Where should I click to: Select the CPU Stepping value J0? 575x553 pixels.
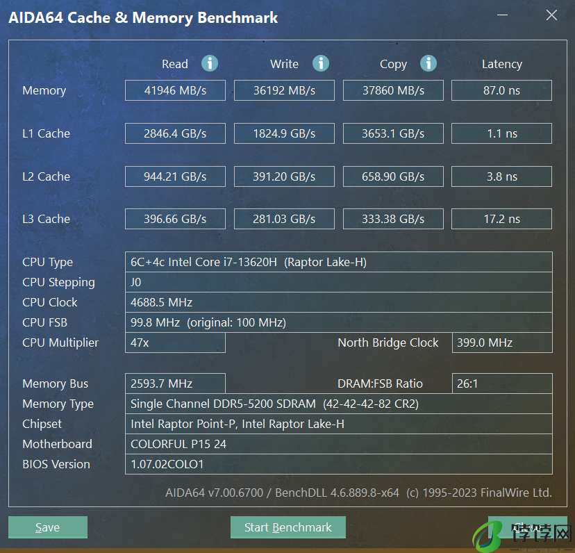[x=339, y=282]
